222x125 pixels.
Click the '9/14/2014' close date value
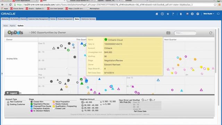[x=109, y=73]
